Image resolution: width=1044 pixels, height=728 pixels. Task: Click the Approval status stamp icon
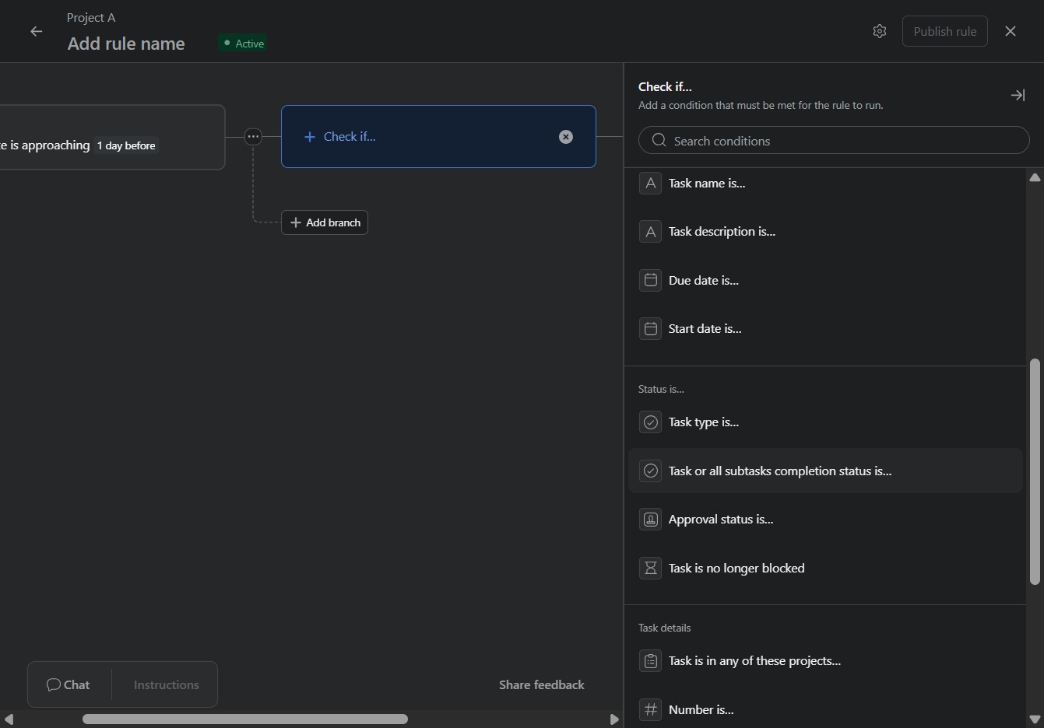[x=651, y=520]
